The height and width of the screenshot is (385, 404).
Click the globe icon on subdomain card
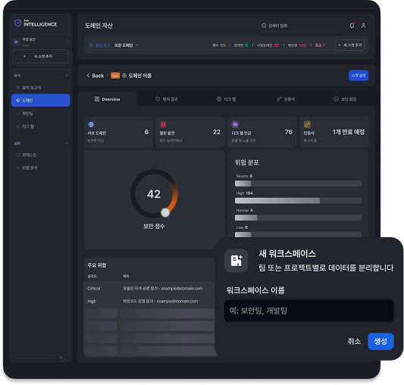(x=91, y=124)
